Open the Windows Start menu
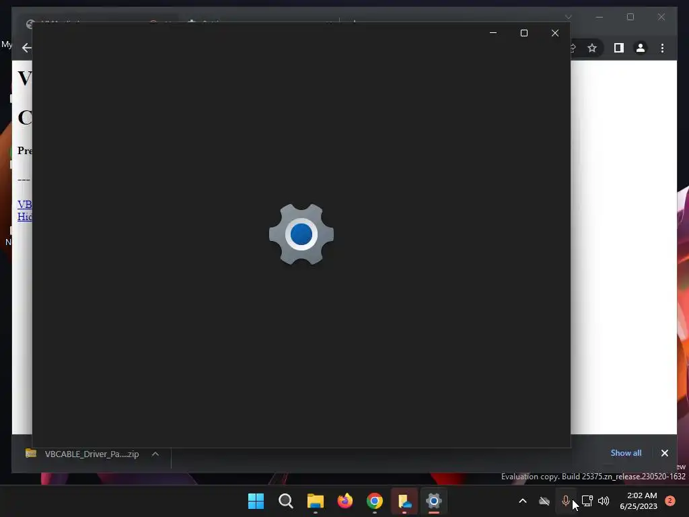This screenshot has height=517, width=689. point(256,501)
